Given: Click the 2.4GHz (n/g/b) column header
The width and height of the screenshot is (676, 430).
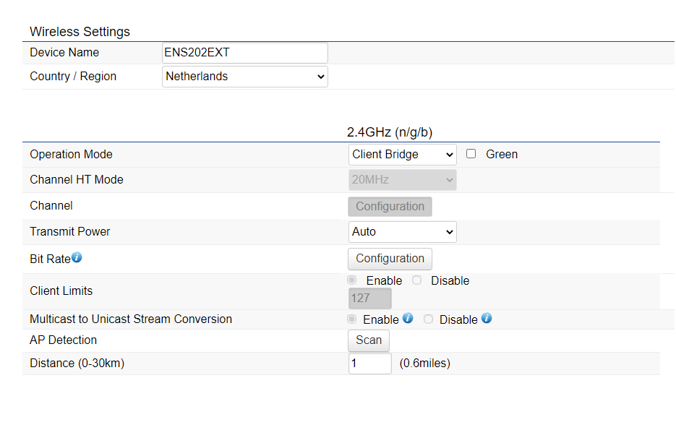Looking at the screenshot, I should [390, 132].
